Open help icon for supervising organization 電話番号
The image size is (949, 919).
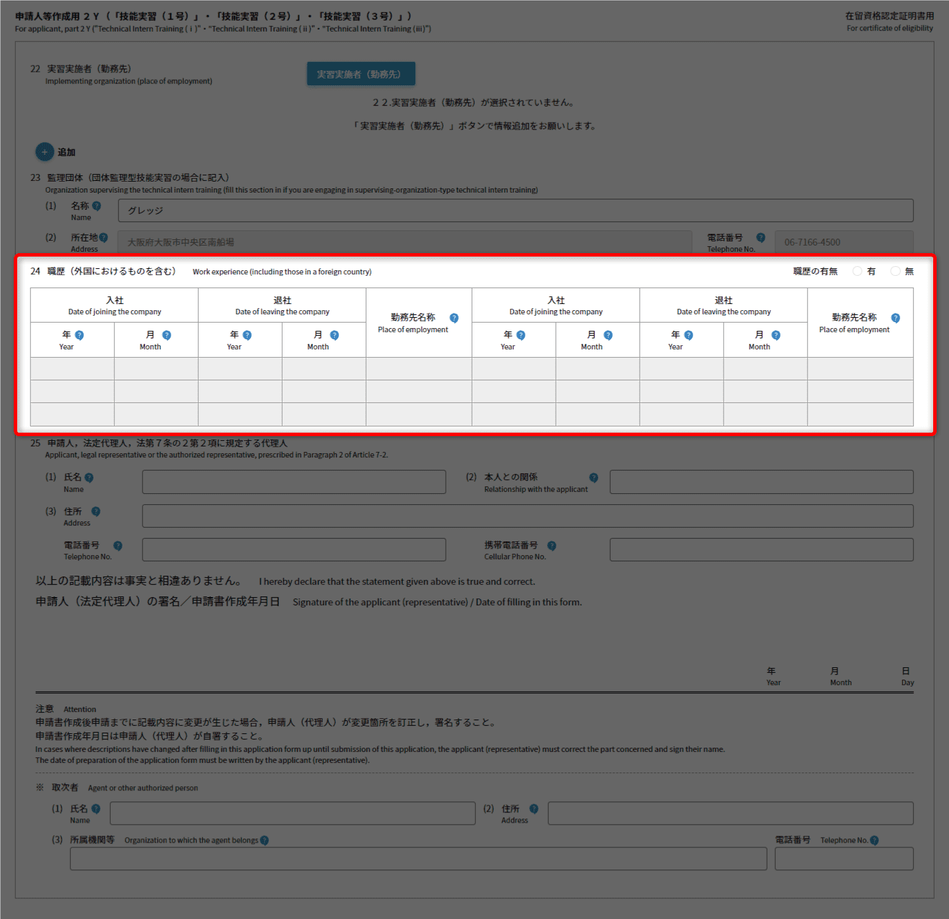pyautogui.click(x=761, y=237)
